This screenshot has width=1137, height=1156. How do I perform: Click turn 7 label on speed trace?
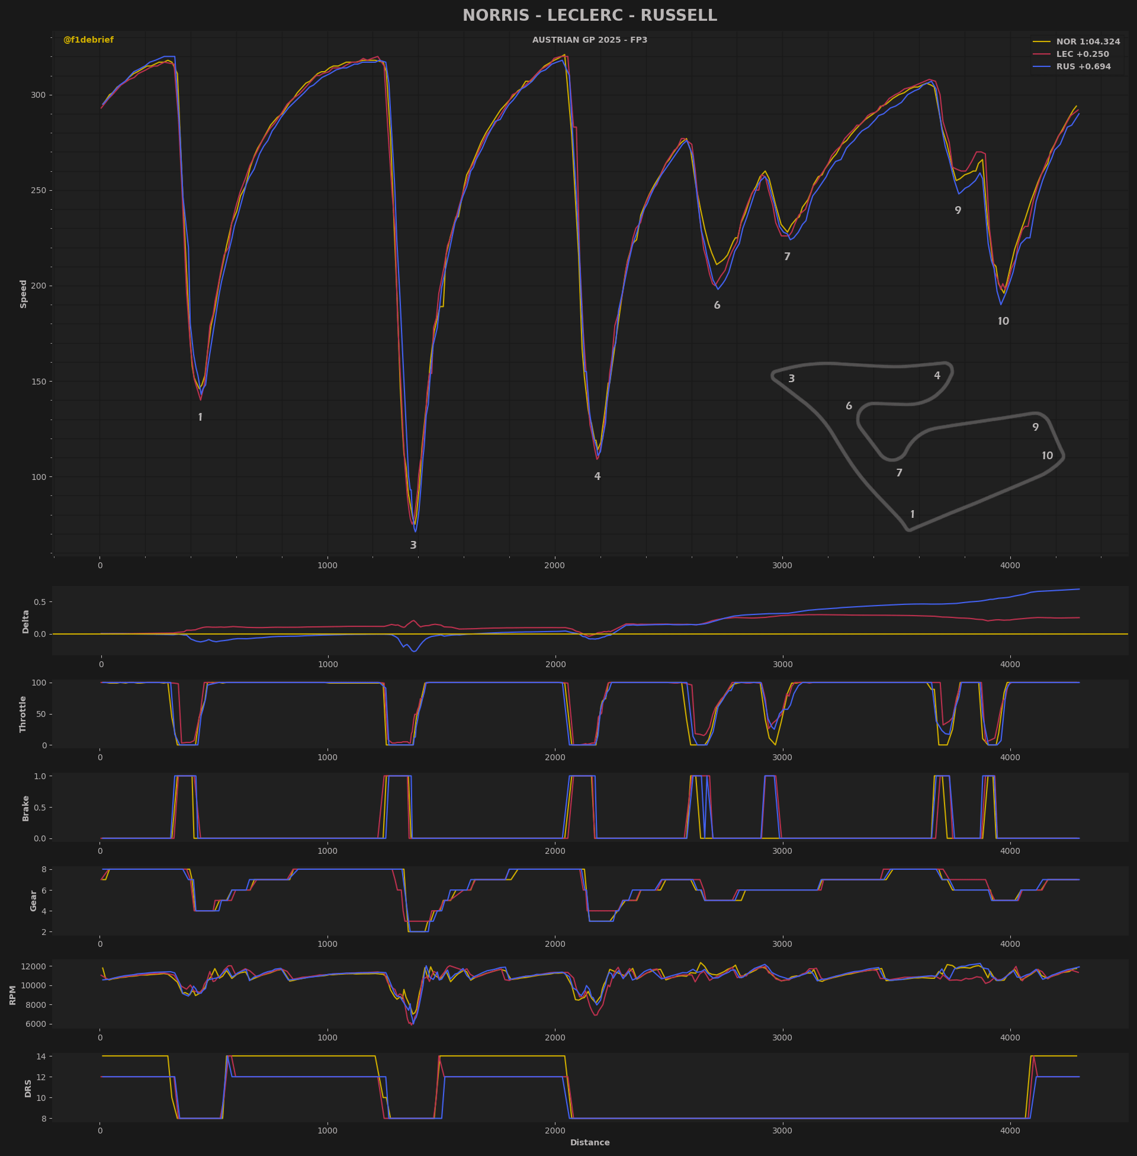coord(787,258)
